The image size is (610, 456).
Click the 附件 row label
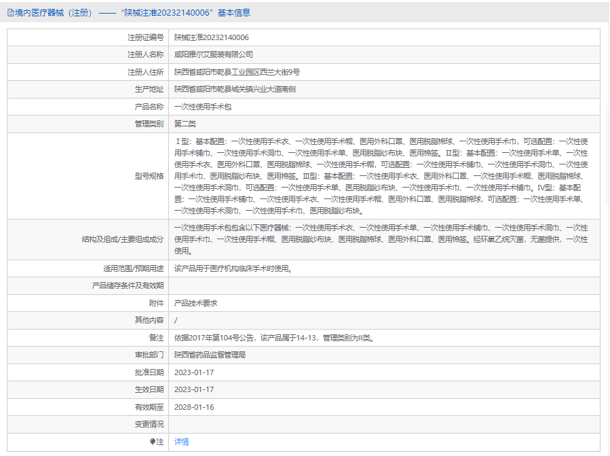coord(156,303)
